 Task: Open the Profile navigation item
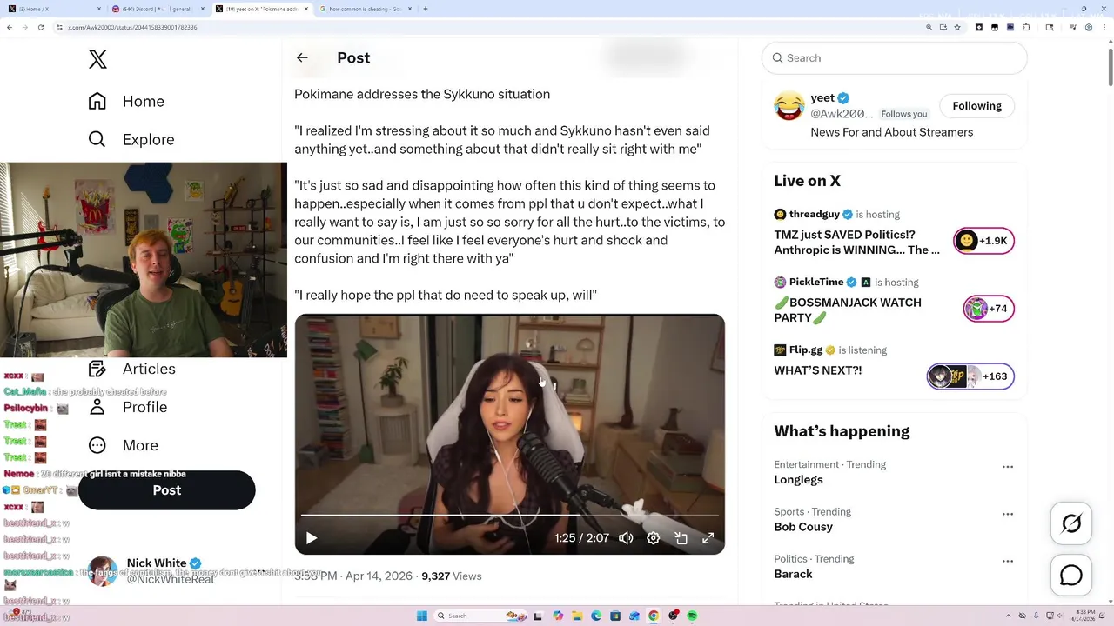point(128,407)
